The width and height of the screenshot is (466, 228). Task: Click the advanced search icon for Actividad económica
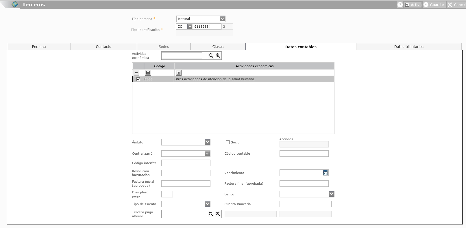click(218, 56)
